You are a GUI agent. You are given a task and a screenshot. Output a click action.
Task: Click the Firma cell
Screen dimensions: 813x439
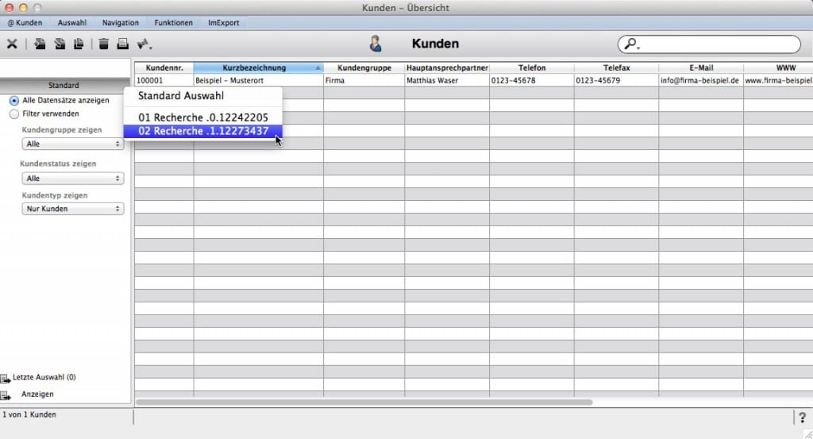(x=364, y=81)
